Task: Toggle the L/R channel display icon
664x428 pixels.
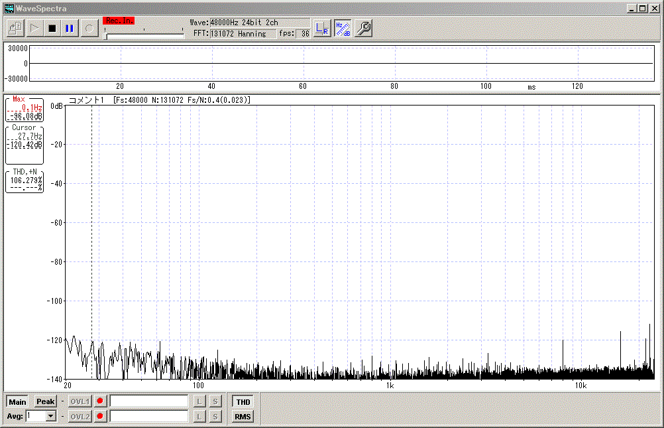Action: [x=322, y=29]
